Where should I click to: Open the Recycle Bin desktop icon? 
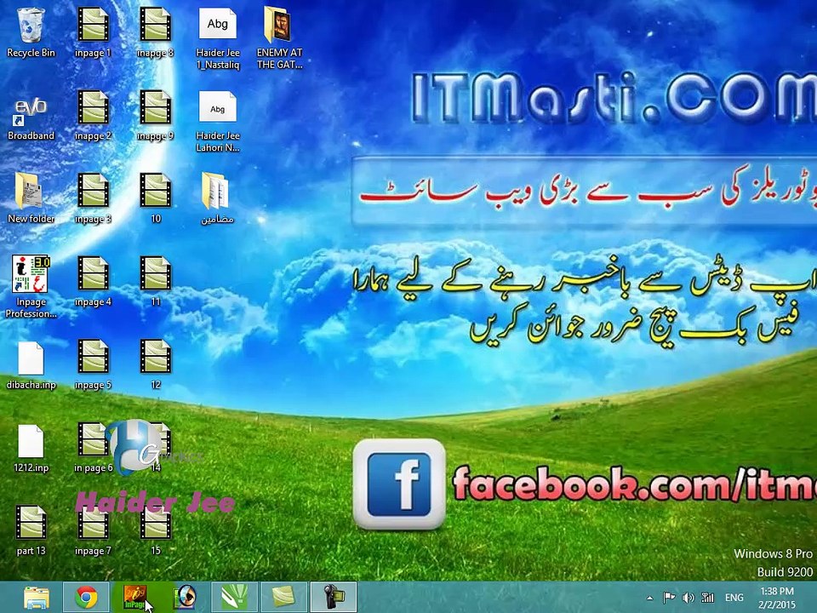[31, 32]
